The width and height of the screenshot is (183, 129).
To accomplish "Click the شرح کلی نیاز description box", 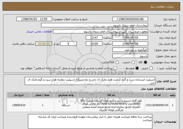I will [x=90, y=81].
